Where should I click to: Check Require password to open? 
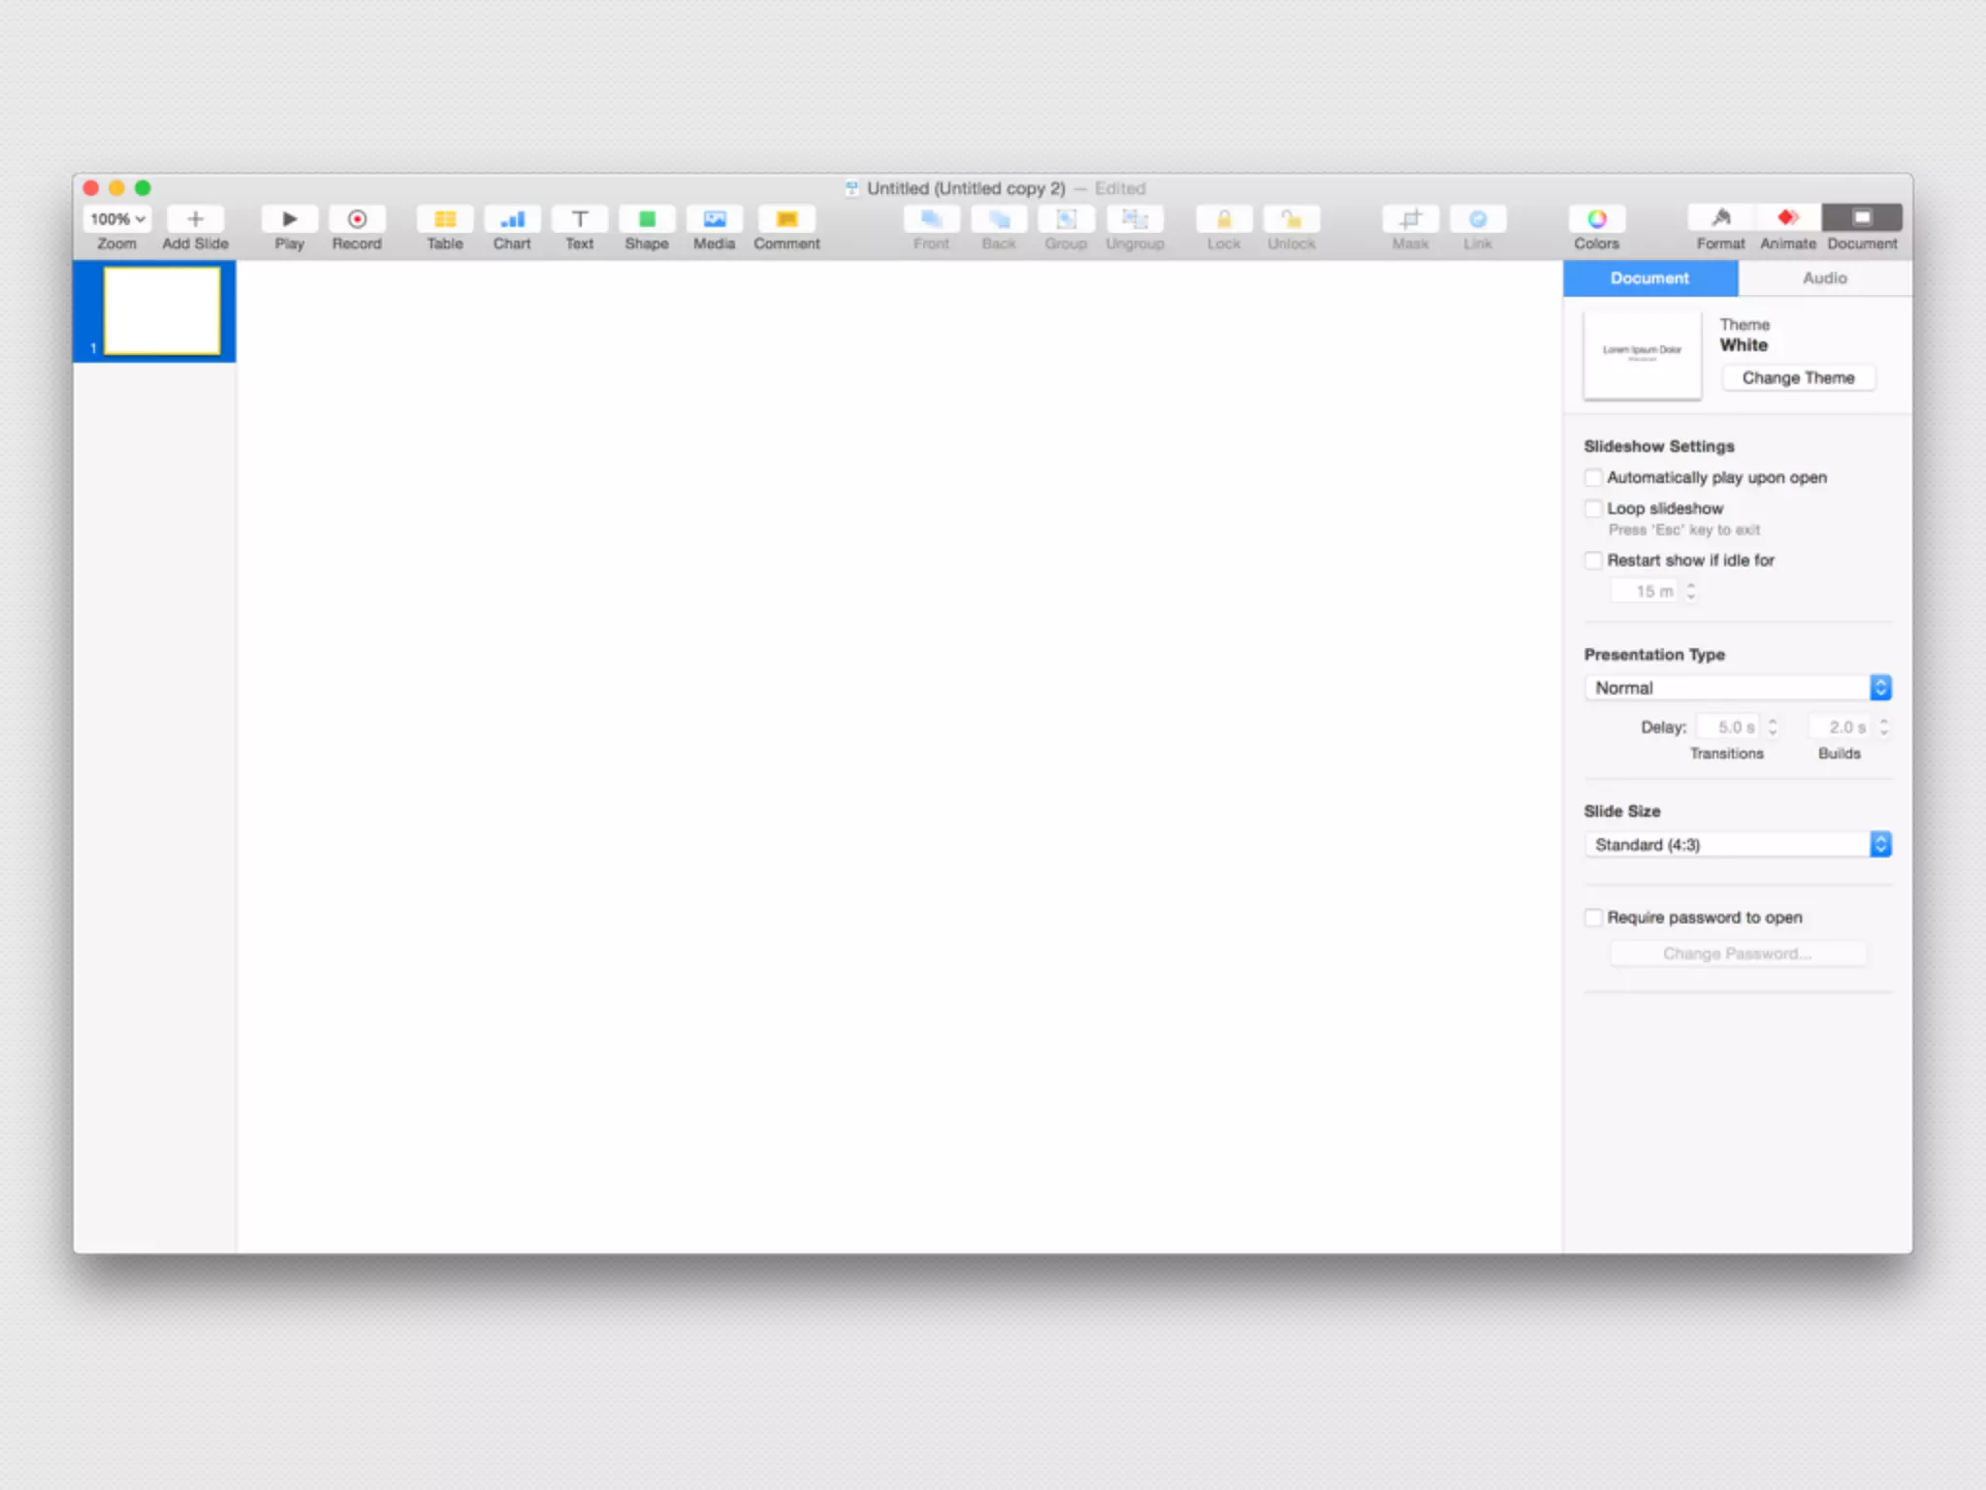tap(1593, 918)
